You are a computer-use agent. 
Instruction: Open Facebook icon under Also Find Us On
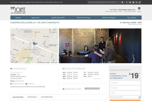[86, 89]
